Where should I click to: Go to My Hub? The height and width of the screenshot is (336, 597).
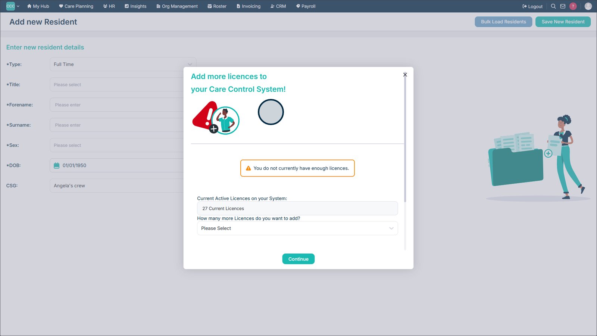pos(38,6)
